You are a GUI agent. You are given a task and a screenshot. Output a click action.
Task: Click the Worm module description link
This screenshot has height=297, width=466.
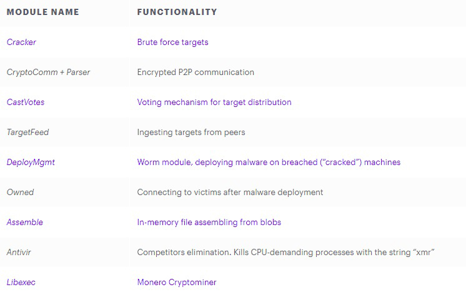pos(269,163)
